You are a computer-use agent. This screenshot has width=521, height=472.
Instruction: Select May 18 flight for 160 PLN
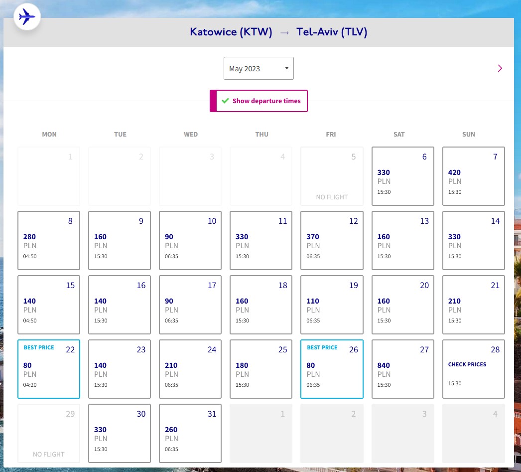(x=261, y=305)
